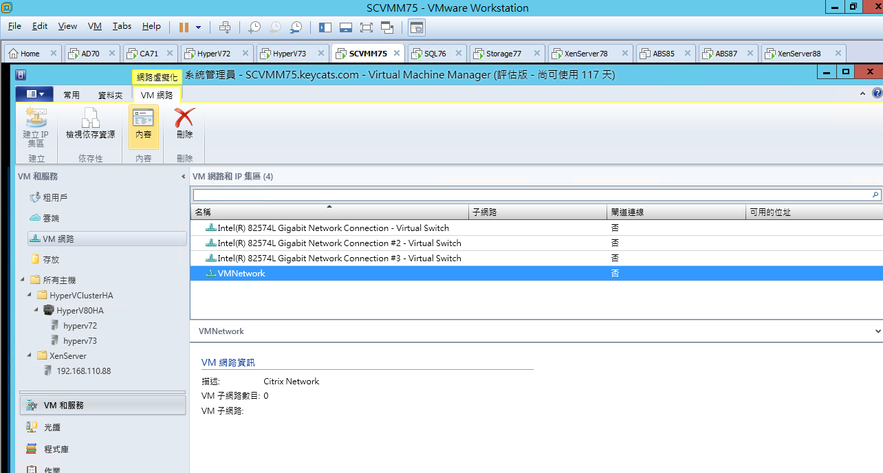The height and width of the screenshot is (473, 883).
Task: Select the hyperv72 host in tree
Action: pyautogui.click(x=80, y=325)
